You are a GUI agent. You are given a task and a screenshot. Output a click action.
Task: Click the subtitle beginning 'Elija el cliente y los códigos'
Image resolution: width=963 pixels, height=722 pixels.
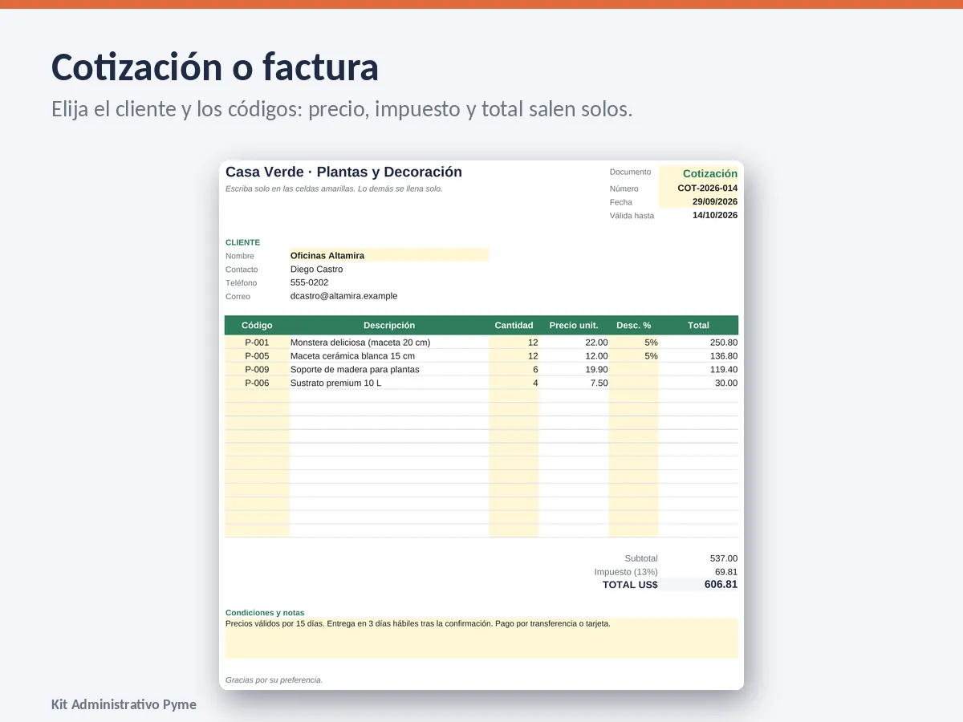point(342,109)
